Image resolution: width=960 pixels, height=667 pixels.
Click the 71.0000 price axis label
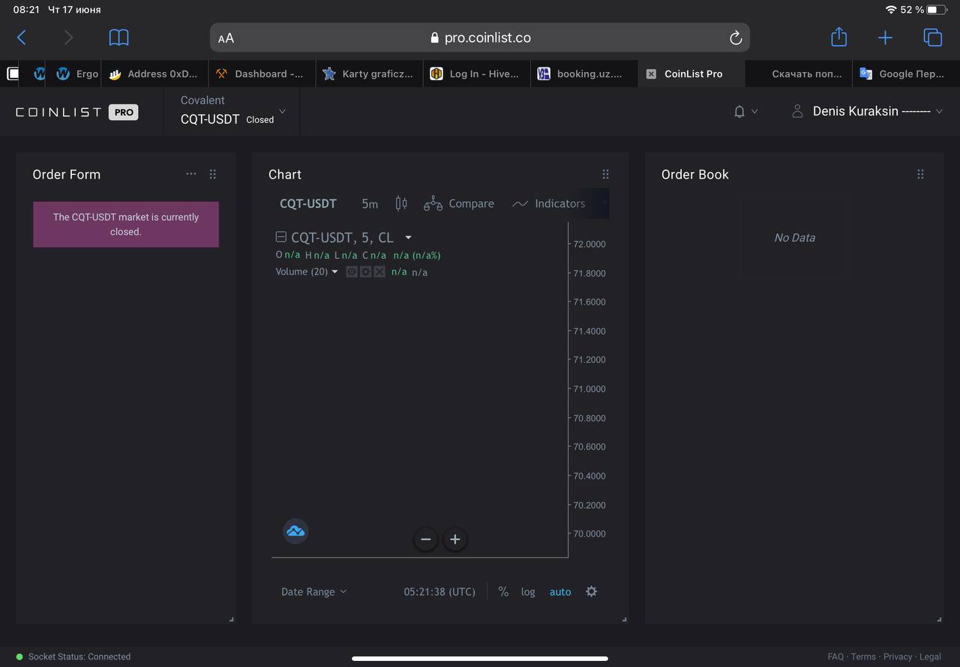click(589, 389)
